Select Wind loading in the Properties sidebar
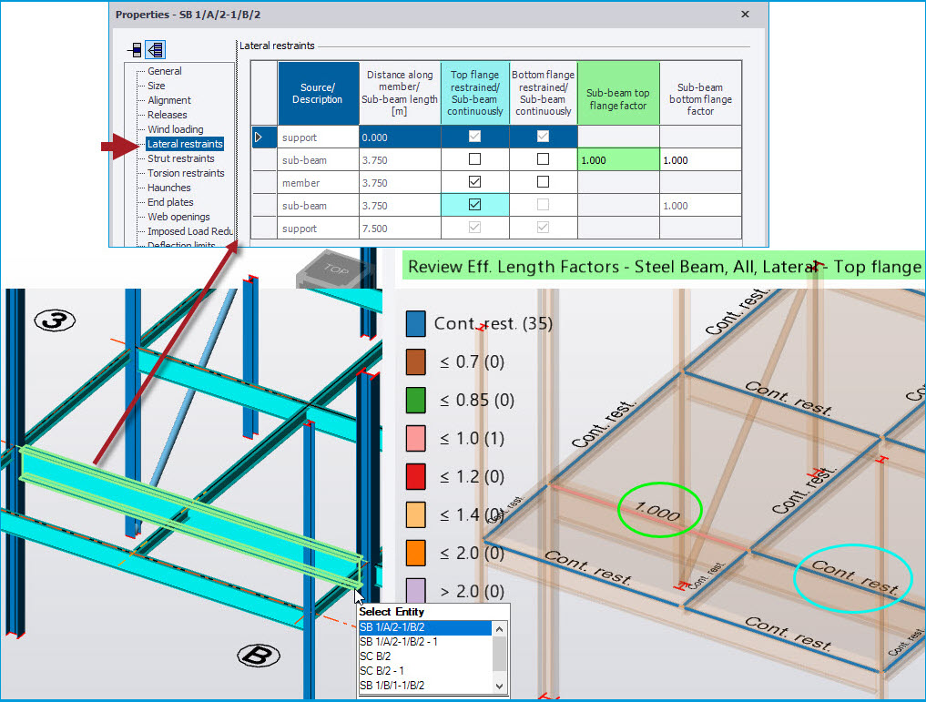The image size is (926, 702). pyautogui.click(x=177, y=128)
